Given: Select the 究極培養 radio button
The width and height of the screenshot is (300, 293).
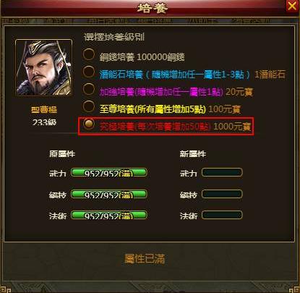Looking at the screenshot, I should (89, 124).
